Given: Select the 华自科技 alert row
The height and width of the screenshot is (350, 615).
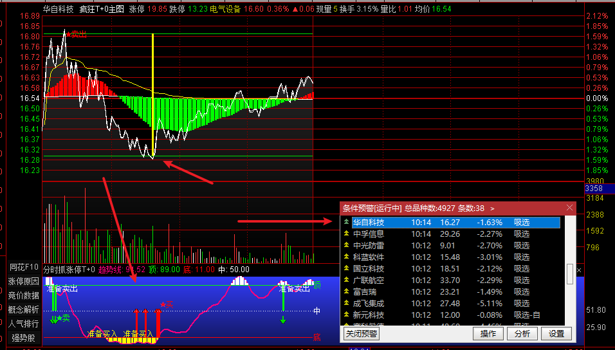Looking at the screenshot, I should [x=455, y=222].
